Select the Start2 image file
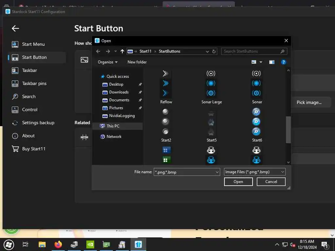Viewport: 335px width, 251px height. pyautogui.click(x=166, y=125)
